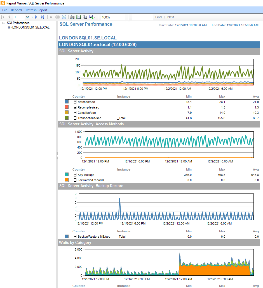Select the Transactions/sec color swatch
The height and width of the screenshot is (288, 263).
click(x=66, y=118)
